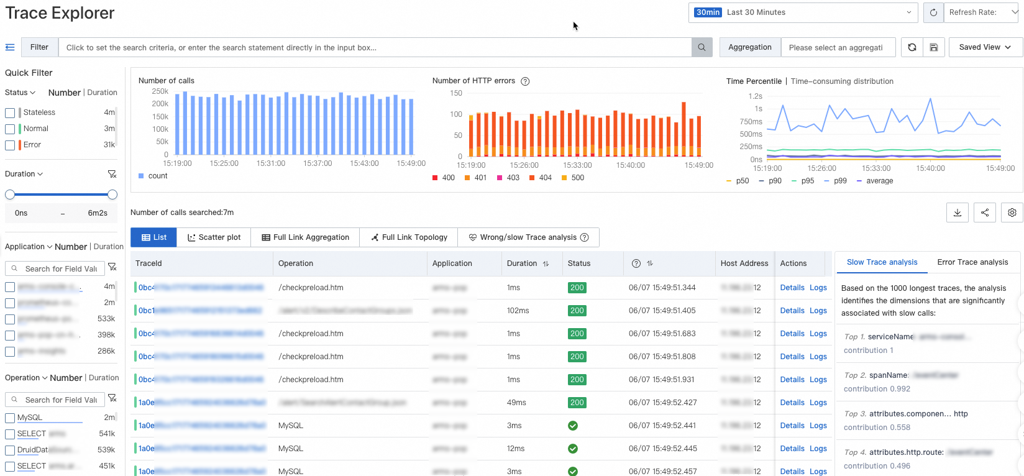Switch to the Scatter plot tab
Image resolution: width=1024 pixels, height=476 pixels.
(214, 237)
